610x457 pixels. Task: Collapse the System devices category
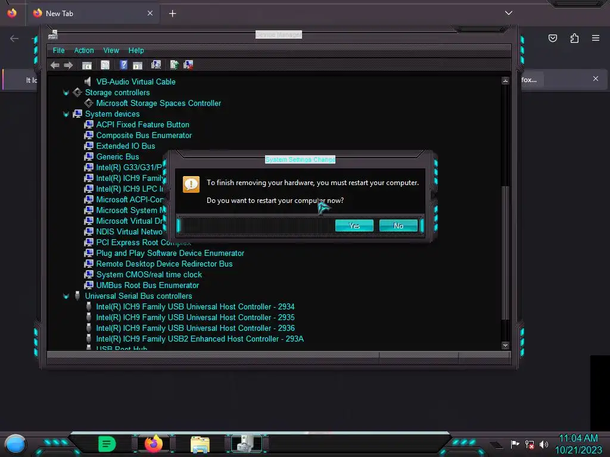point(66,114)
